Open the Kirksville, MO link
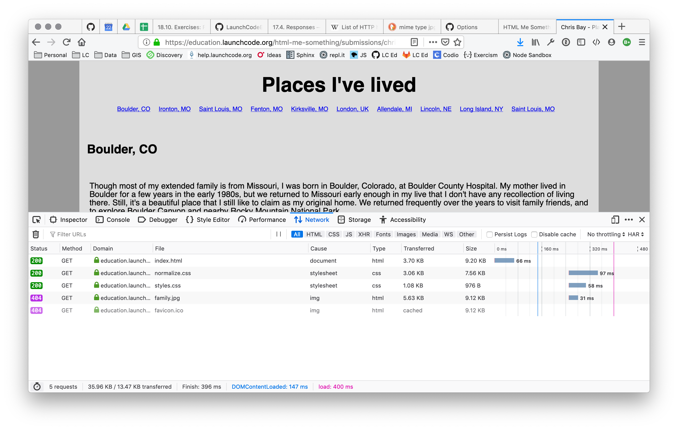Viewport: 678px width, 430px height. click(309, 109)
